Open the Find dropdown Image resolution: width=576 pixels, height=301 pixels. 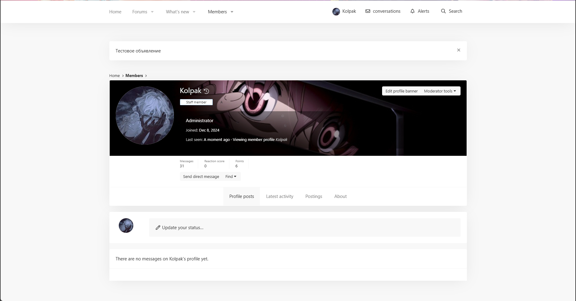231,176
